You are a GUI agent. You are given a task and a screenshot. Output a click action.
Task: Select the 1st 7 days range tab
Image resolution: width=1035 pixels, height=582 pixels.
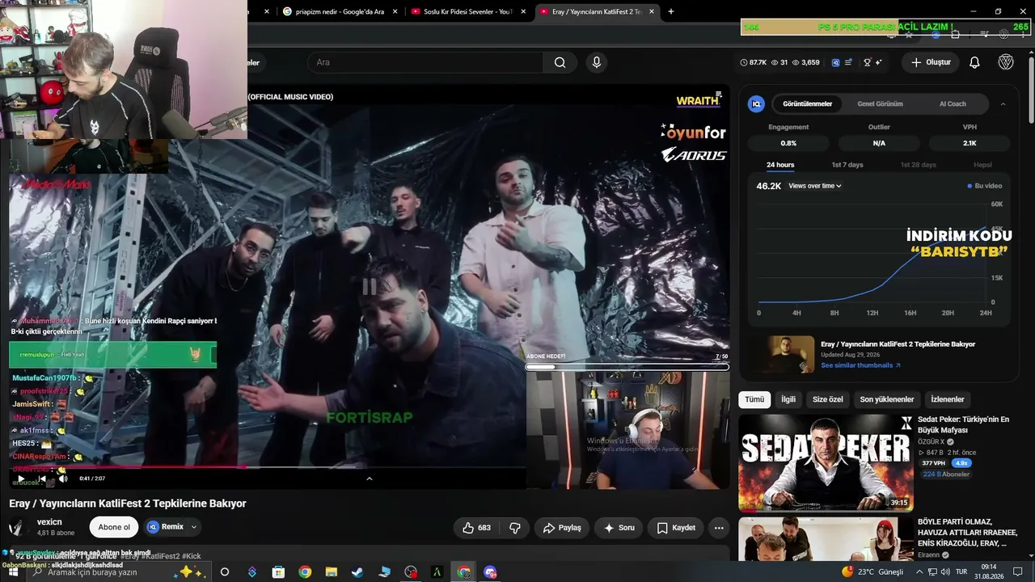click(x=847, y=165)
